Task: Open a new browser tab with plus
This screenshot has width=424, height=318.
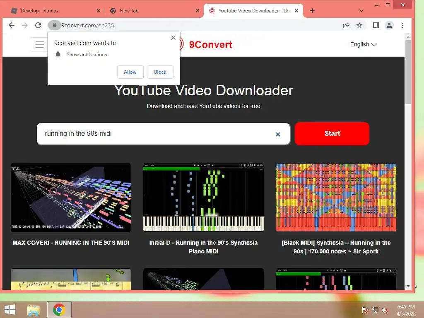Action: [312, 11]
